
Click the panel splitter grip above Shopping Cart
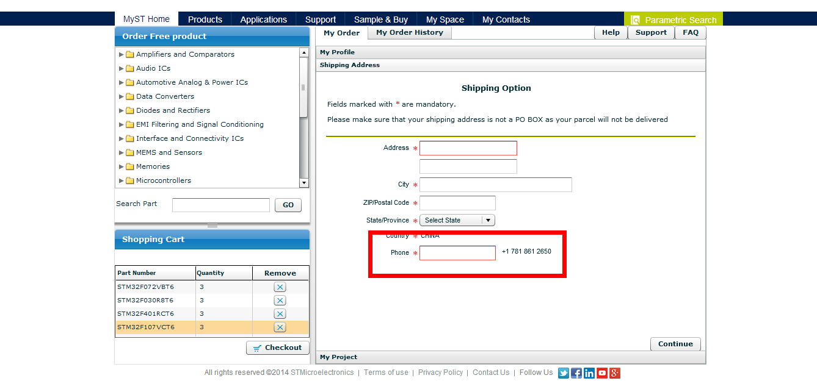(212, 226)
